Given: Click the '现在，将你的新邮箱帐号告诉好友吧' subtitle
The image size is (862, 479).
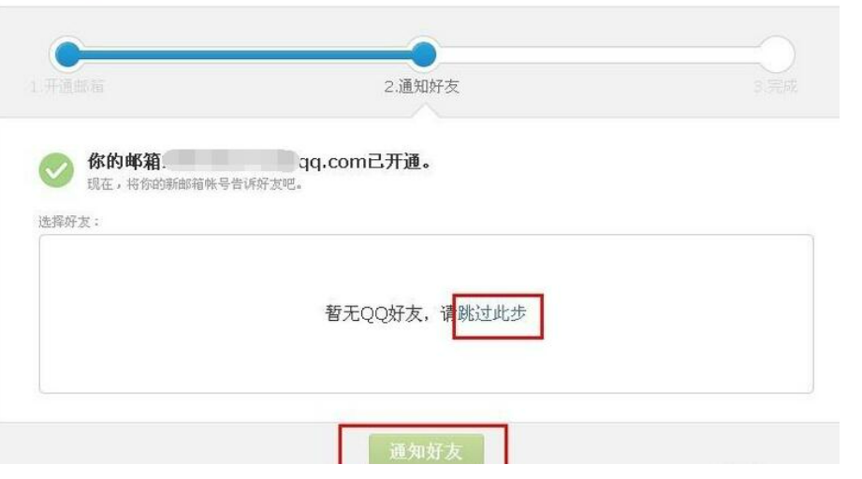Looking at the screenshot, I should [x=195, y=184].
